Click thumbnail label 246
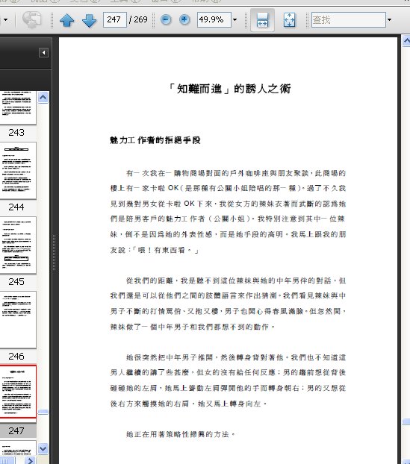Viewport: 410px width, 464px height. [x=16, y=356]
